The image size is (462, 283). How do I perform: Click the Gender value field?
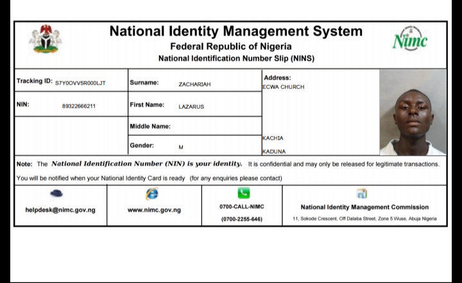coord(181,147)
